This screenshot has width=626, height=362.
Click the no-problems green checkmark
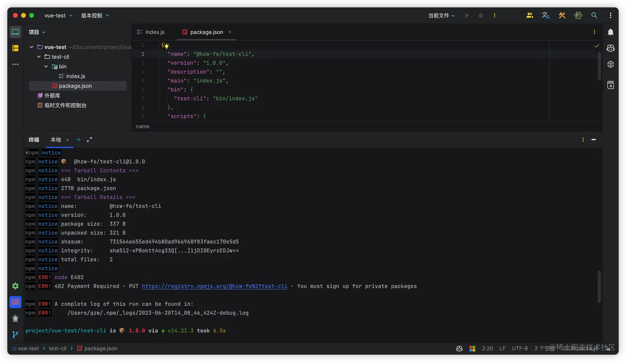click(597, 46)
